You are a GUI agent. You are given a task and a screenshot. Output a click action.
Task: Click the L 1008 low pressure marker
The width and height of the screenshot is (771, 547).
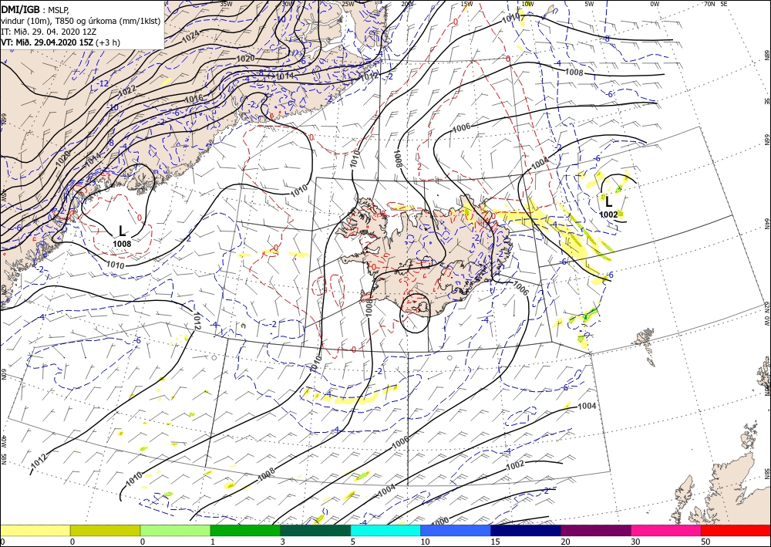click(x=122, y=236)
